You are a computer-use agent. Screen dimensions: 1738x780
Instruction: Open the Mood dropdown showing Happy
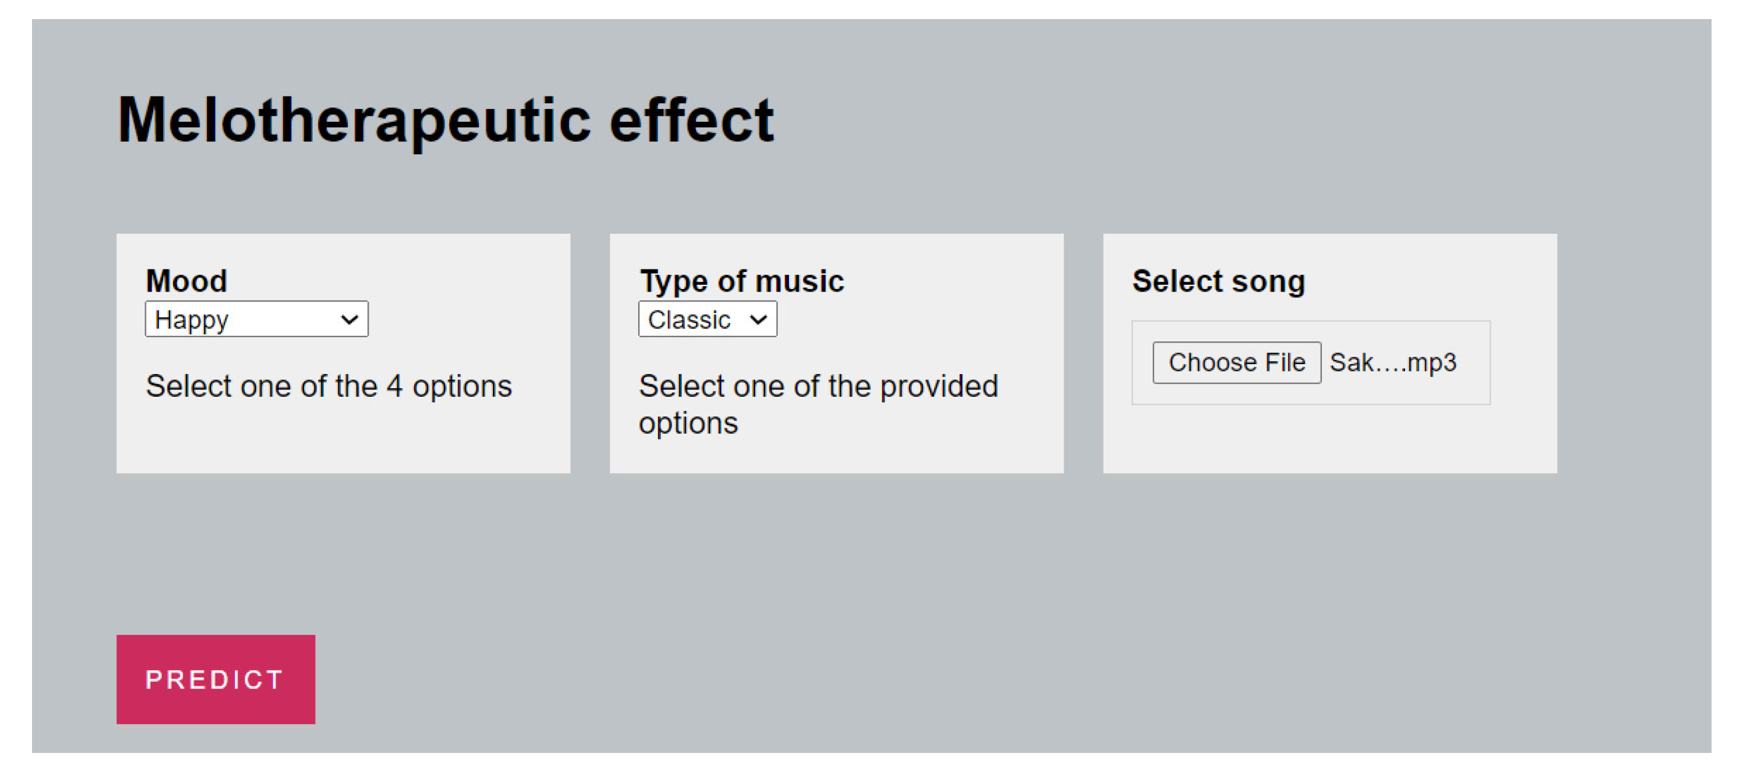257,319
